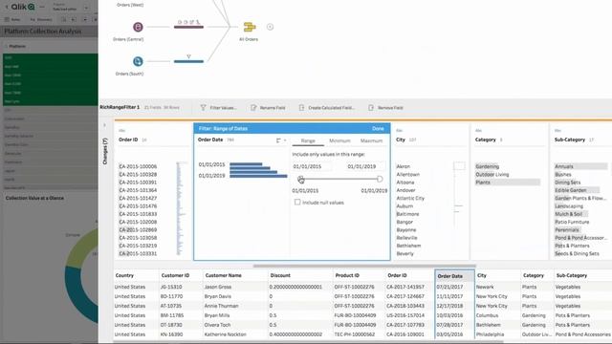612x344 pixels.
Task: Change the data type icon above City
Action: (x=400, y=131)
